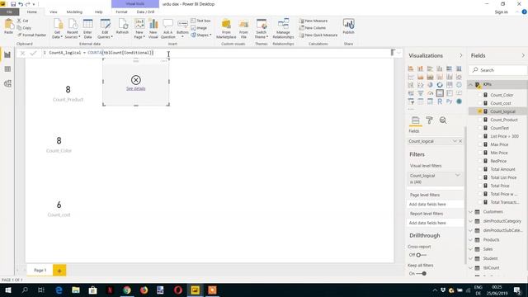Select the Donut chart visualization
This screenshot has width=528, height=297.
(440, 85)
